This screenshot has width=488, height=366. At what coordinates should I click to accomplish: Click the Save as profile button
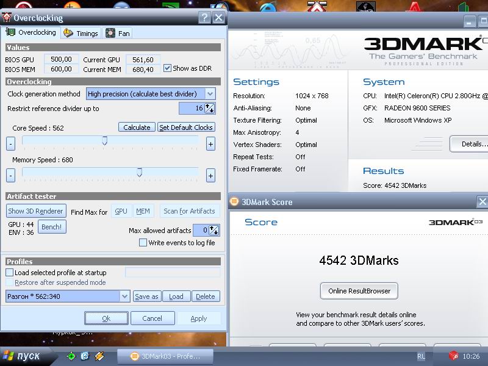pos(146,296)
